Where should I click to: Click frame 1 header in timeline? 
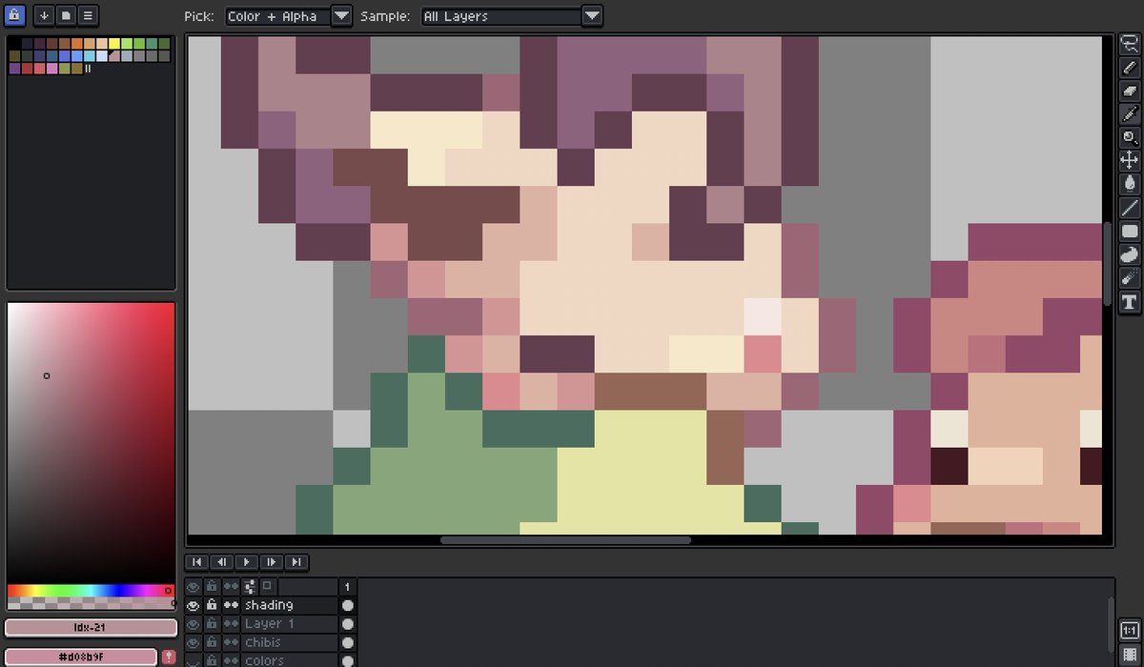[348, 587]
